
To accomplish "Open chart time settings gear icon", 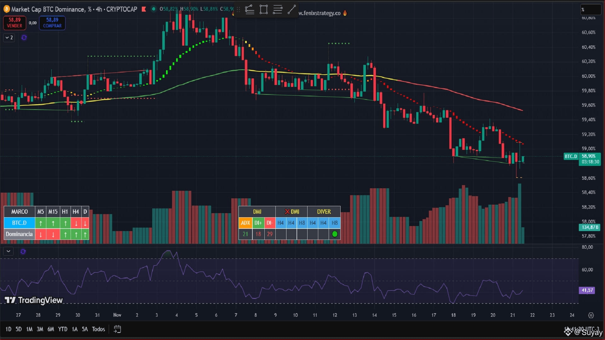I will 591,315.
